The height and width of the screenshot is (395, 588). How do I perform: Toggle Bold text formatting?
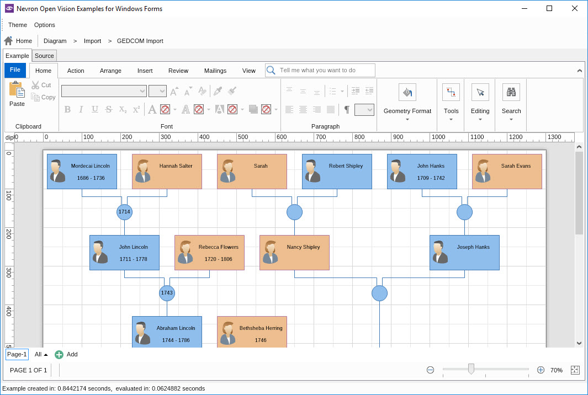(x=67, y=109)
